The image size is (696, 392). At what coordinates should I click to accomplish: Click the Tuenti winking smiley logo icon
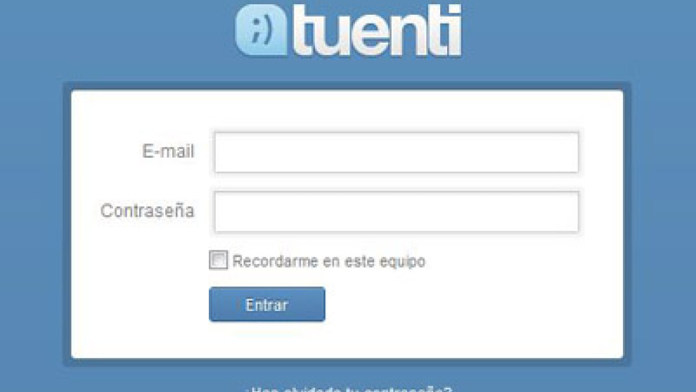point(261,30)
